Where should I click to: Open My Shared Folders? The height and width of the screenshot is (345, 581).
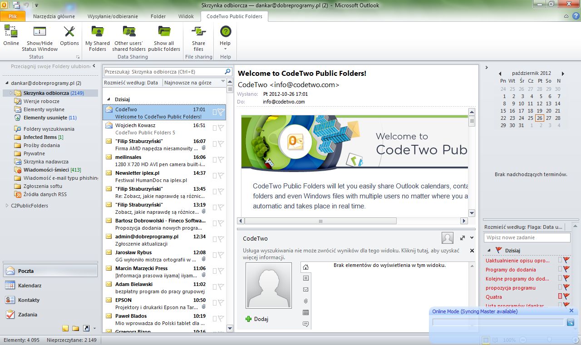point(98,38)
